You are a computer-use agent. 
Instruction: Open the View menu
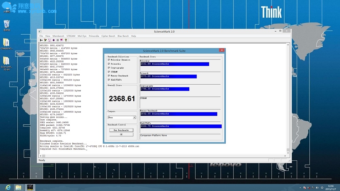[48, 36]
